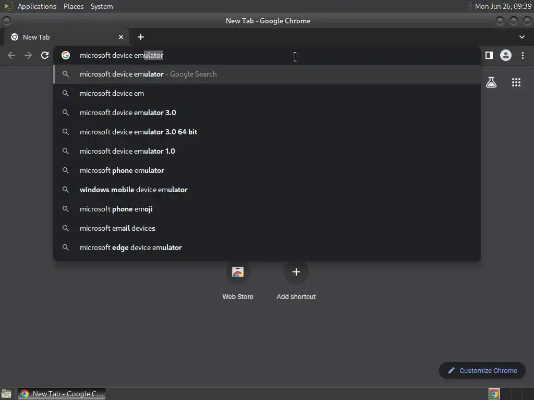Expand the tab search chevron
Image resolution: width=534 pixels, height=400 pixels.
coord(521,37)
